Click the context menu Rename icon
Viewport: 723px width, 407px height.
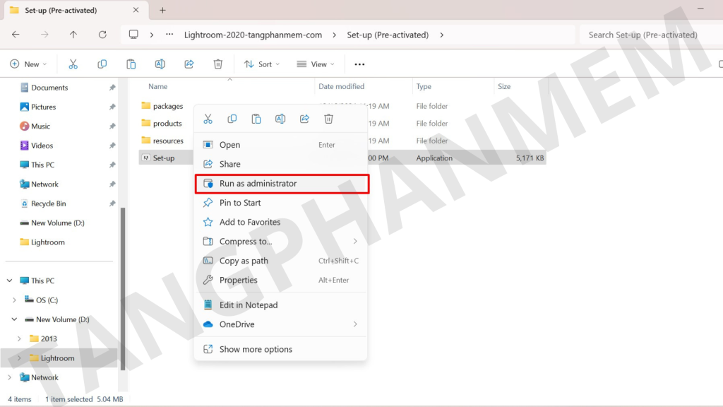(x=280, y=119)
